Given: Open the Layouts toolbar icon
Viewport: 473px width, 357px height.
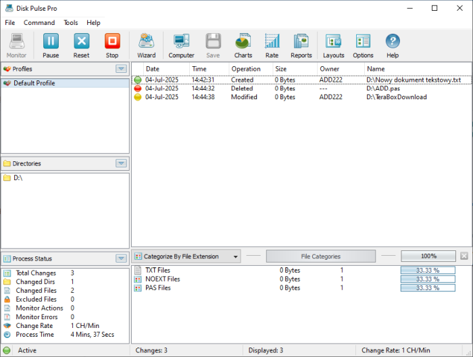Looking at the screenshot, I should pyautogui.click(x=333, y=41).
